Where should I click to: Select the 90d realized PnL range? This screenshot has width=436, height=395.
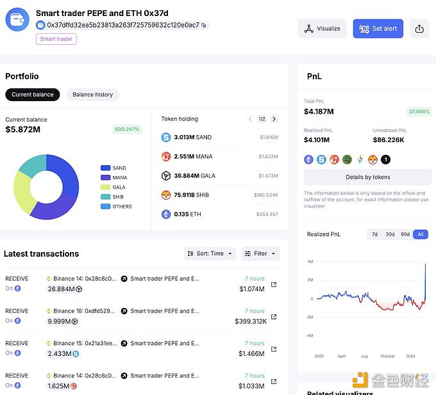(x=405, y=234)
